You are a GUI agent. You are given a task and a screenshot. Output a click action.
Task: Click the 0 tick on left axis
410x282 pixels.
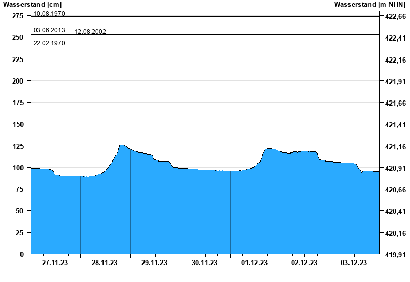click(21, 254)
